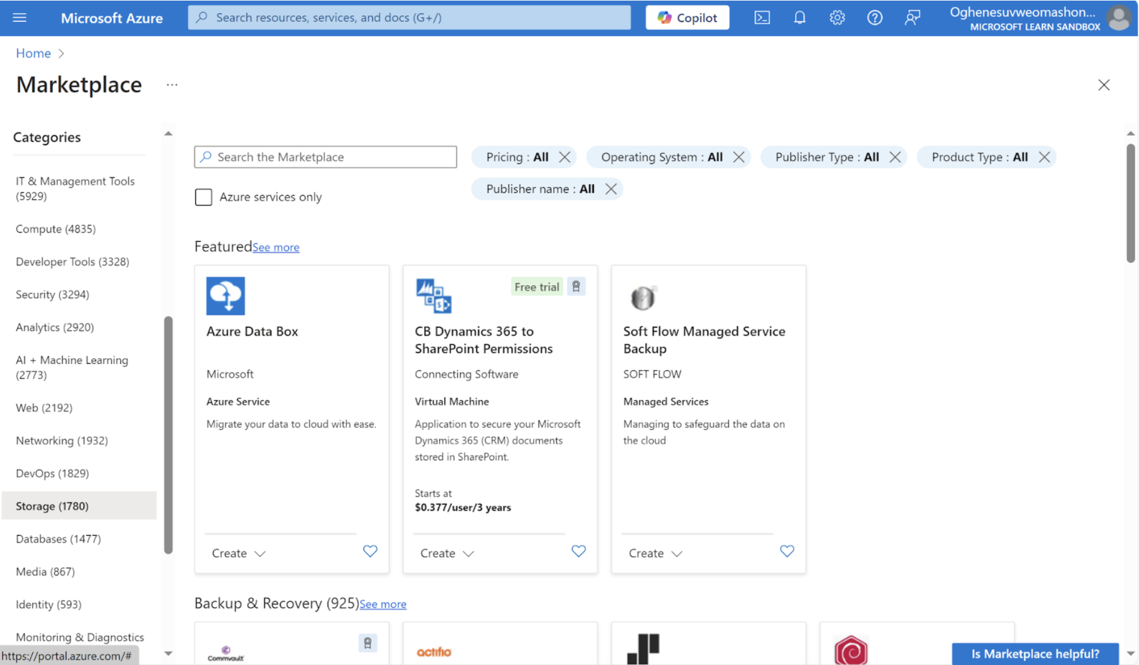Image resolution: width=1139 pixels, height=665 pixels.
Task: Select the Analytics category
Action: (x=79, y=328)
